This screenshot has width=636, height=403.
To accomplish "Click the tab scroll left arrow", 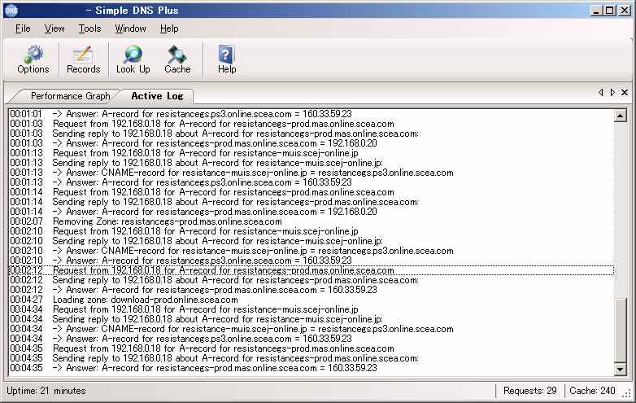I will 601,93.
